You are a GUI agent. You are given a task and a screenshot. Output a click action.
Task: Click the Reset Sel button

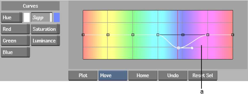(x=203, y=75)
